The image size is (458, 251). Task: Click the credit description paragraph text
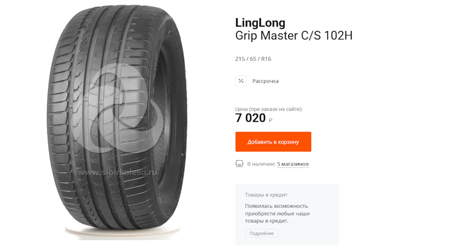tap(277, 213)
